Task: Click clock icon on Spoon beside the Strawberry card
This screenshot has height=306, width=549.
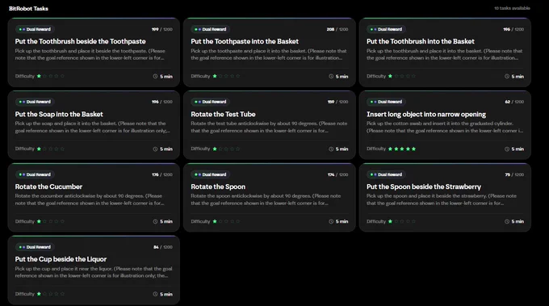Action: 507,221
